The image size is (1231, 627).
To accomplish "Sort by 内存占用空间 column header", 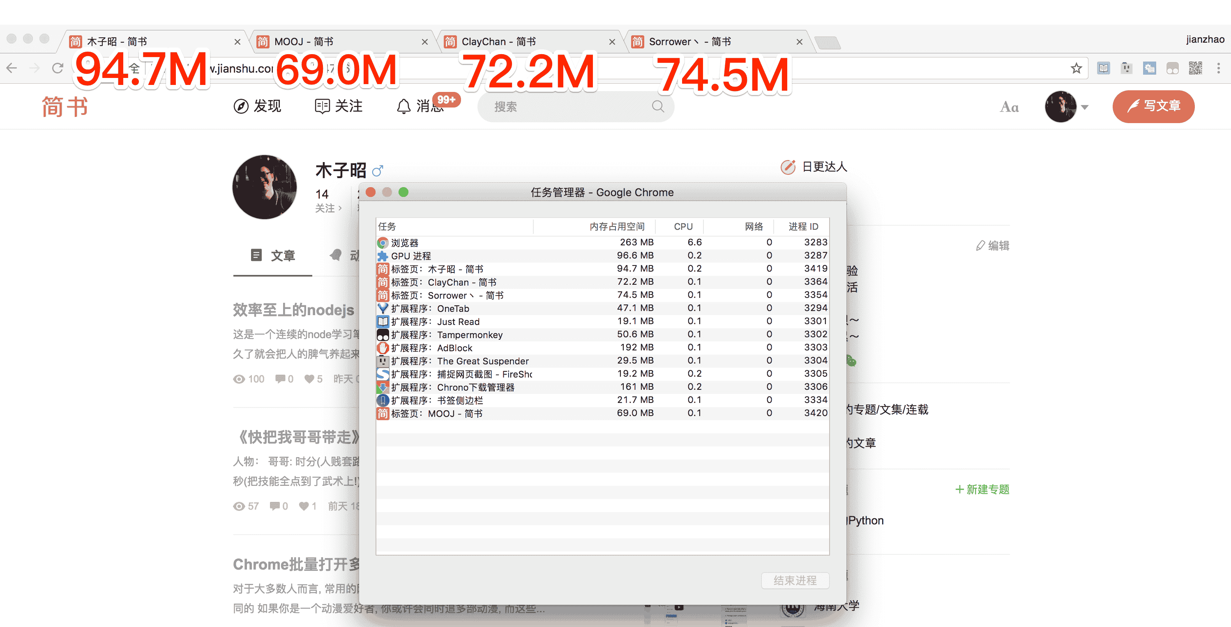I will tap(616, 227).
